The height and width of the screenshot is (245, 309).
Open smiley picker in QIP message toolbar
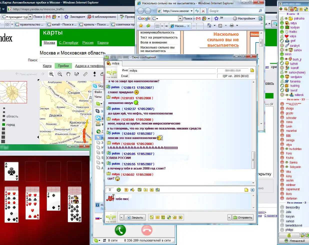click(119, 190)
